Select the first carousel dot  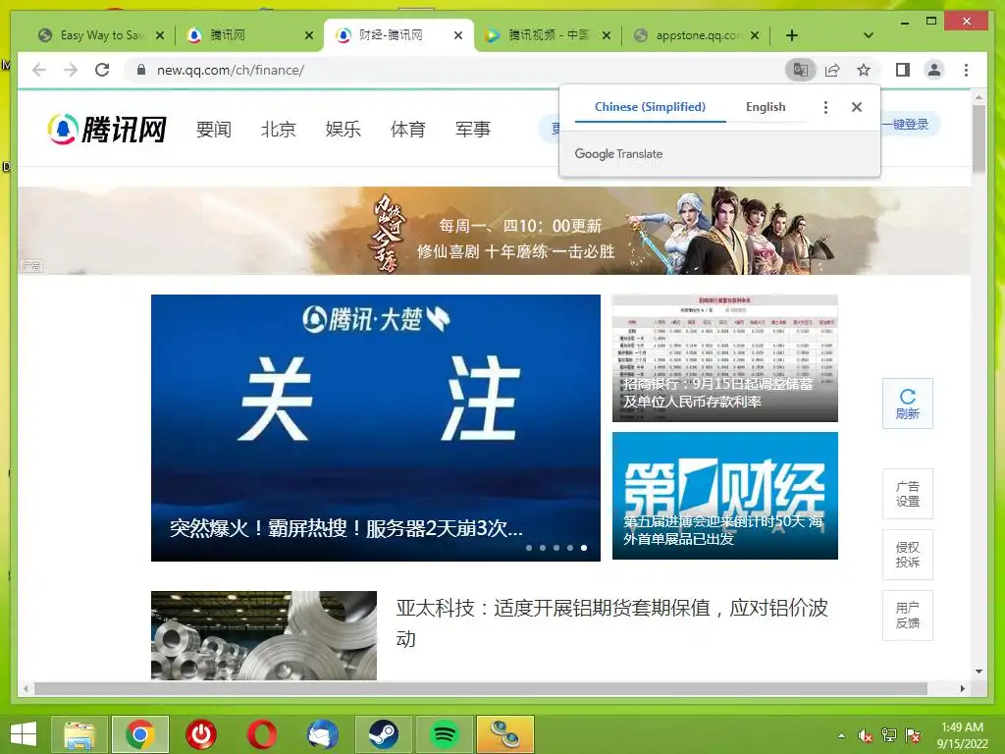coord(529,548)
